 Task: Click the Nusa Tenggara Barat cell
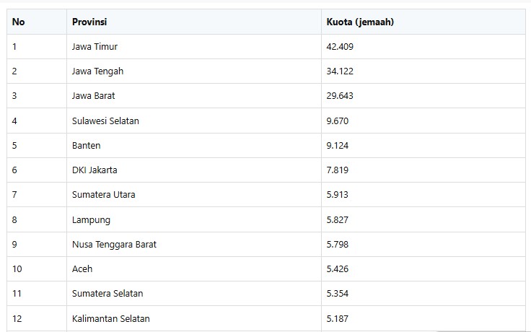193,244
